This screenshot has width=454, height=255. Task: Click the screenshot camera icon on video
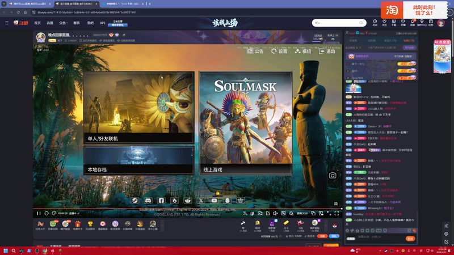333,176
